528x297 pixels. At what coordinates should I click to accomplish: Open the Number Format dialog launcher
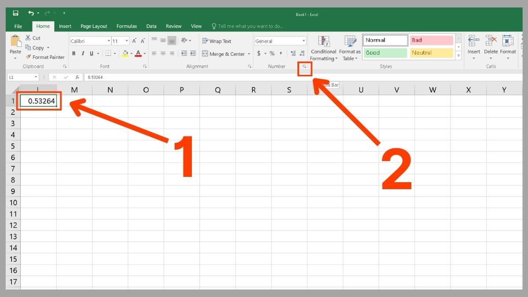pyautogui.click(x=304, y=66)
